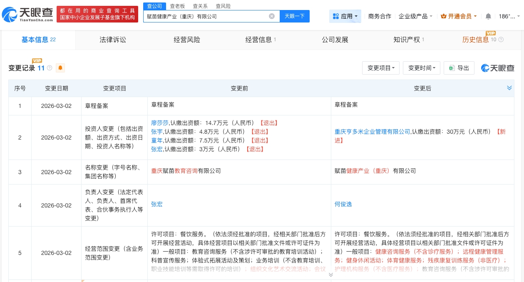Click the orange alert bell beside 变更记录

[x=60, y=68]
